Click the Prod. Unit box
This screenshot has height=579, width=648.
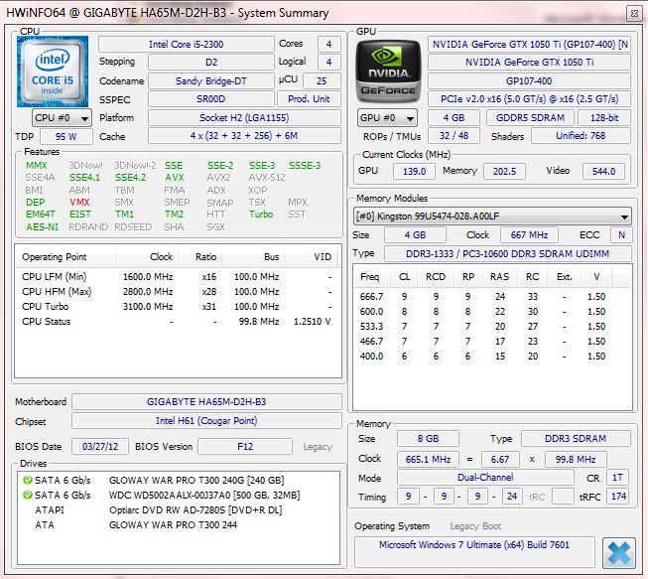click(309, 99)
